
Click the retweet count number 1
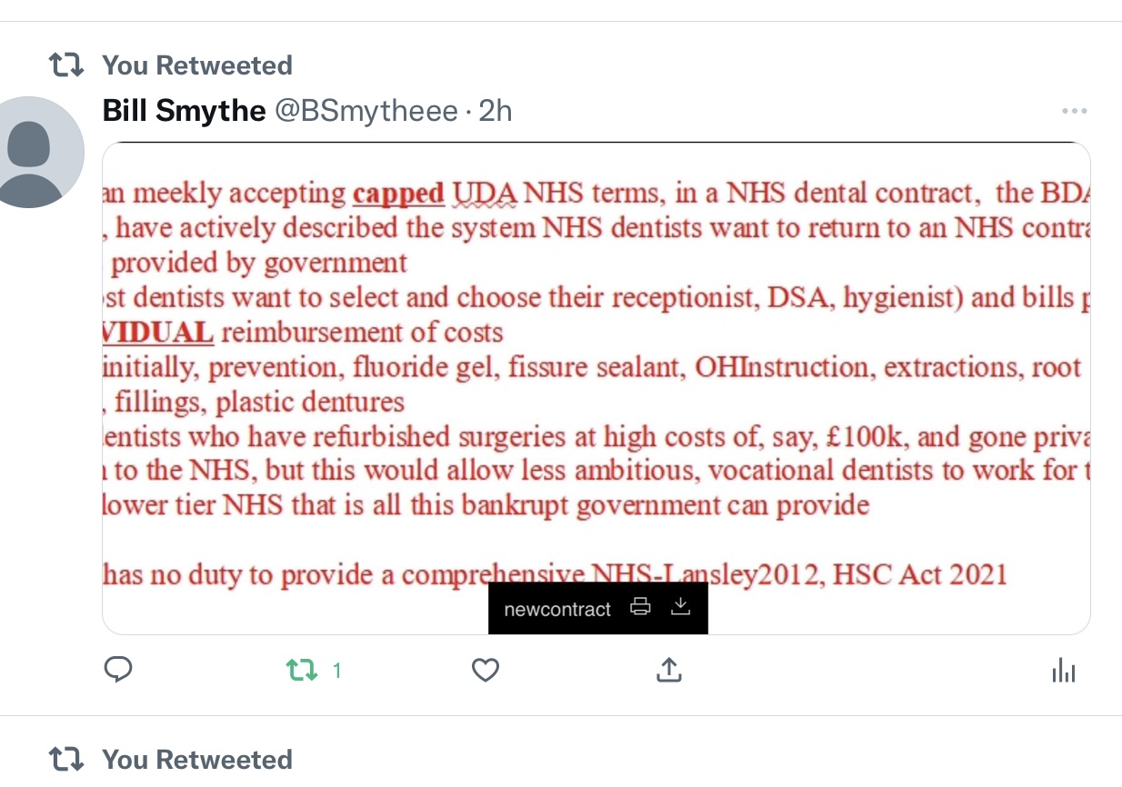click(336, 671)
